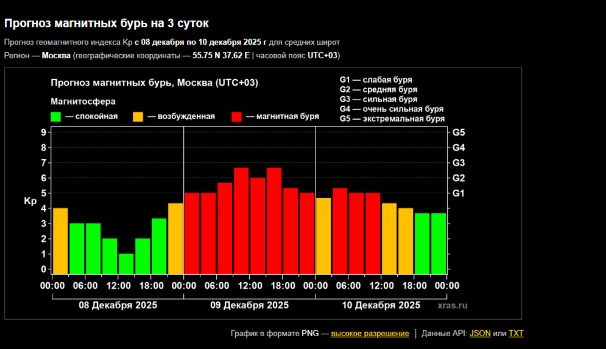Click the green 'спокойная' legend swatch
The width and height of the screenshot is (606, 349).
point(56,117)
